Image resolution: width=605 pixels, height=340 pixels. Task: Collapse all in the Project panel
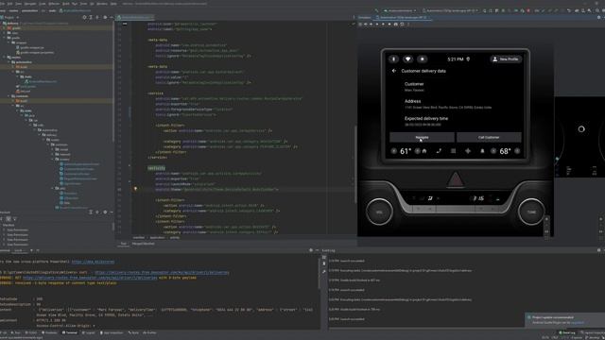pos(97,17)
